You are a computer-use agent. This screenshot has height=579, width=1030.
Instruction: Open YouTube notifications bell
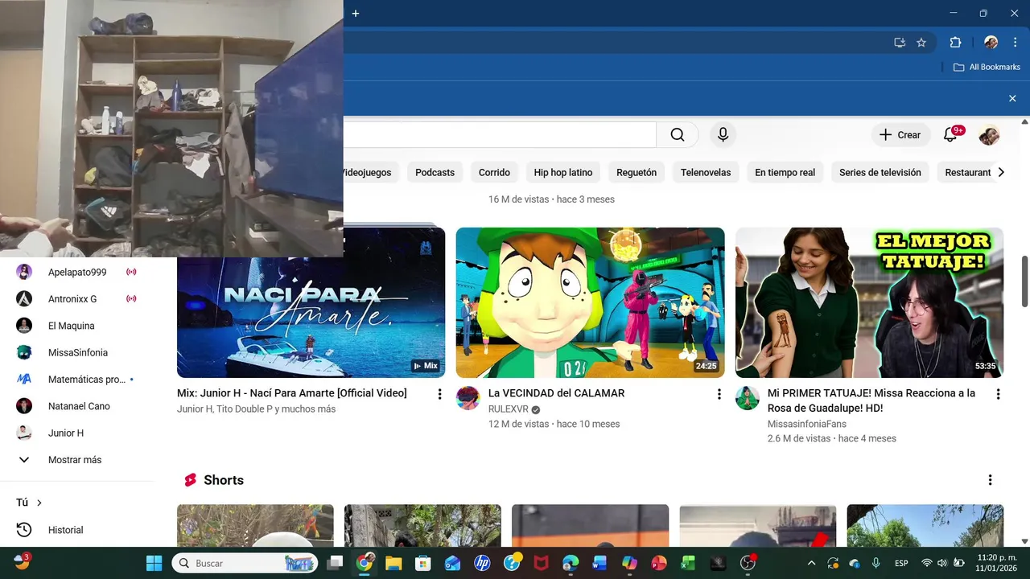[x=950, y=135]
